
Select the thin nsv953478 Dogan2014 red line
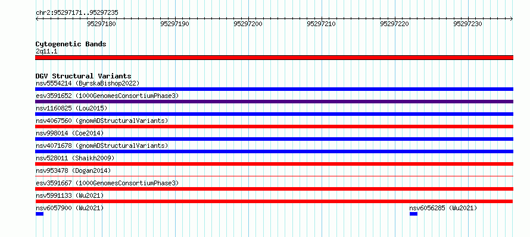point(274,176)
